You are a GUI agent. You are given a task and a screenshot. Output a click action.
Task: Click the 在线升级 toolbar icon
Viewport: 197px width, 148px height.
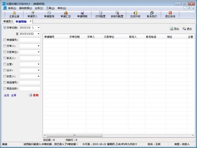(135, 15)
